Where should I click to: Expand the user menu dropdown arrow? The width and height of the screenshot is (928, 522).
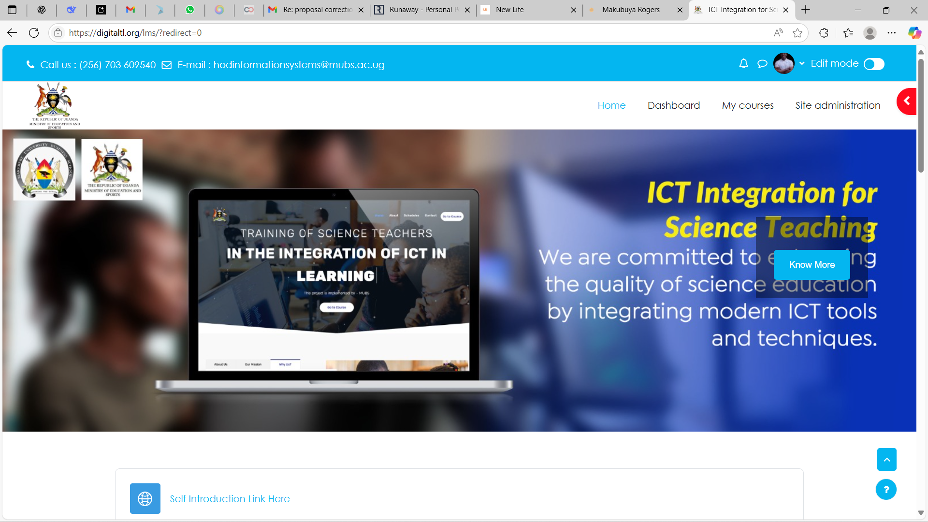tap(802, 63)
